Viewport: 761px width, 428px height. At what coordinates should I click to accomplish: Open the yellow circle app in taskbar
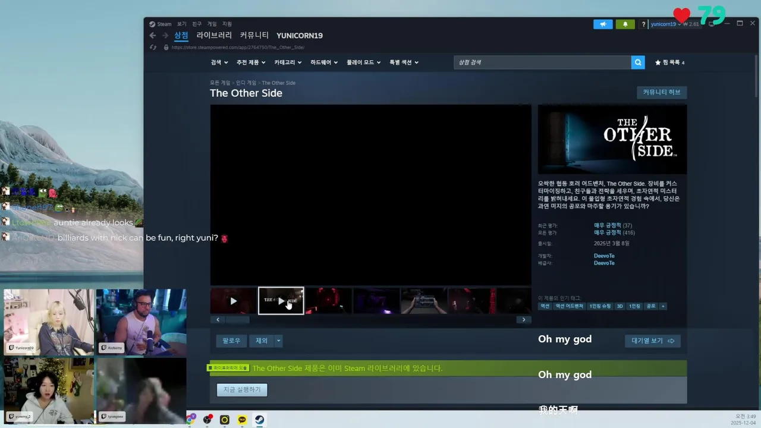click(224, 420)
